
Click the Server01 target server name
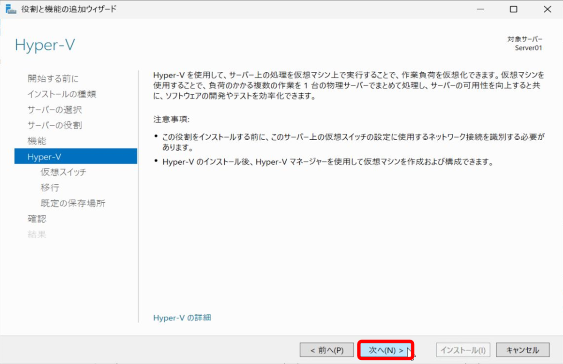tap(529, 47)
